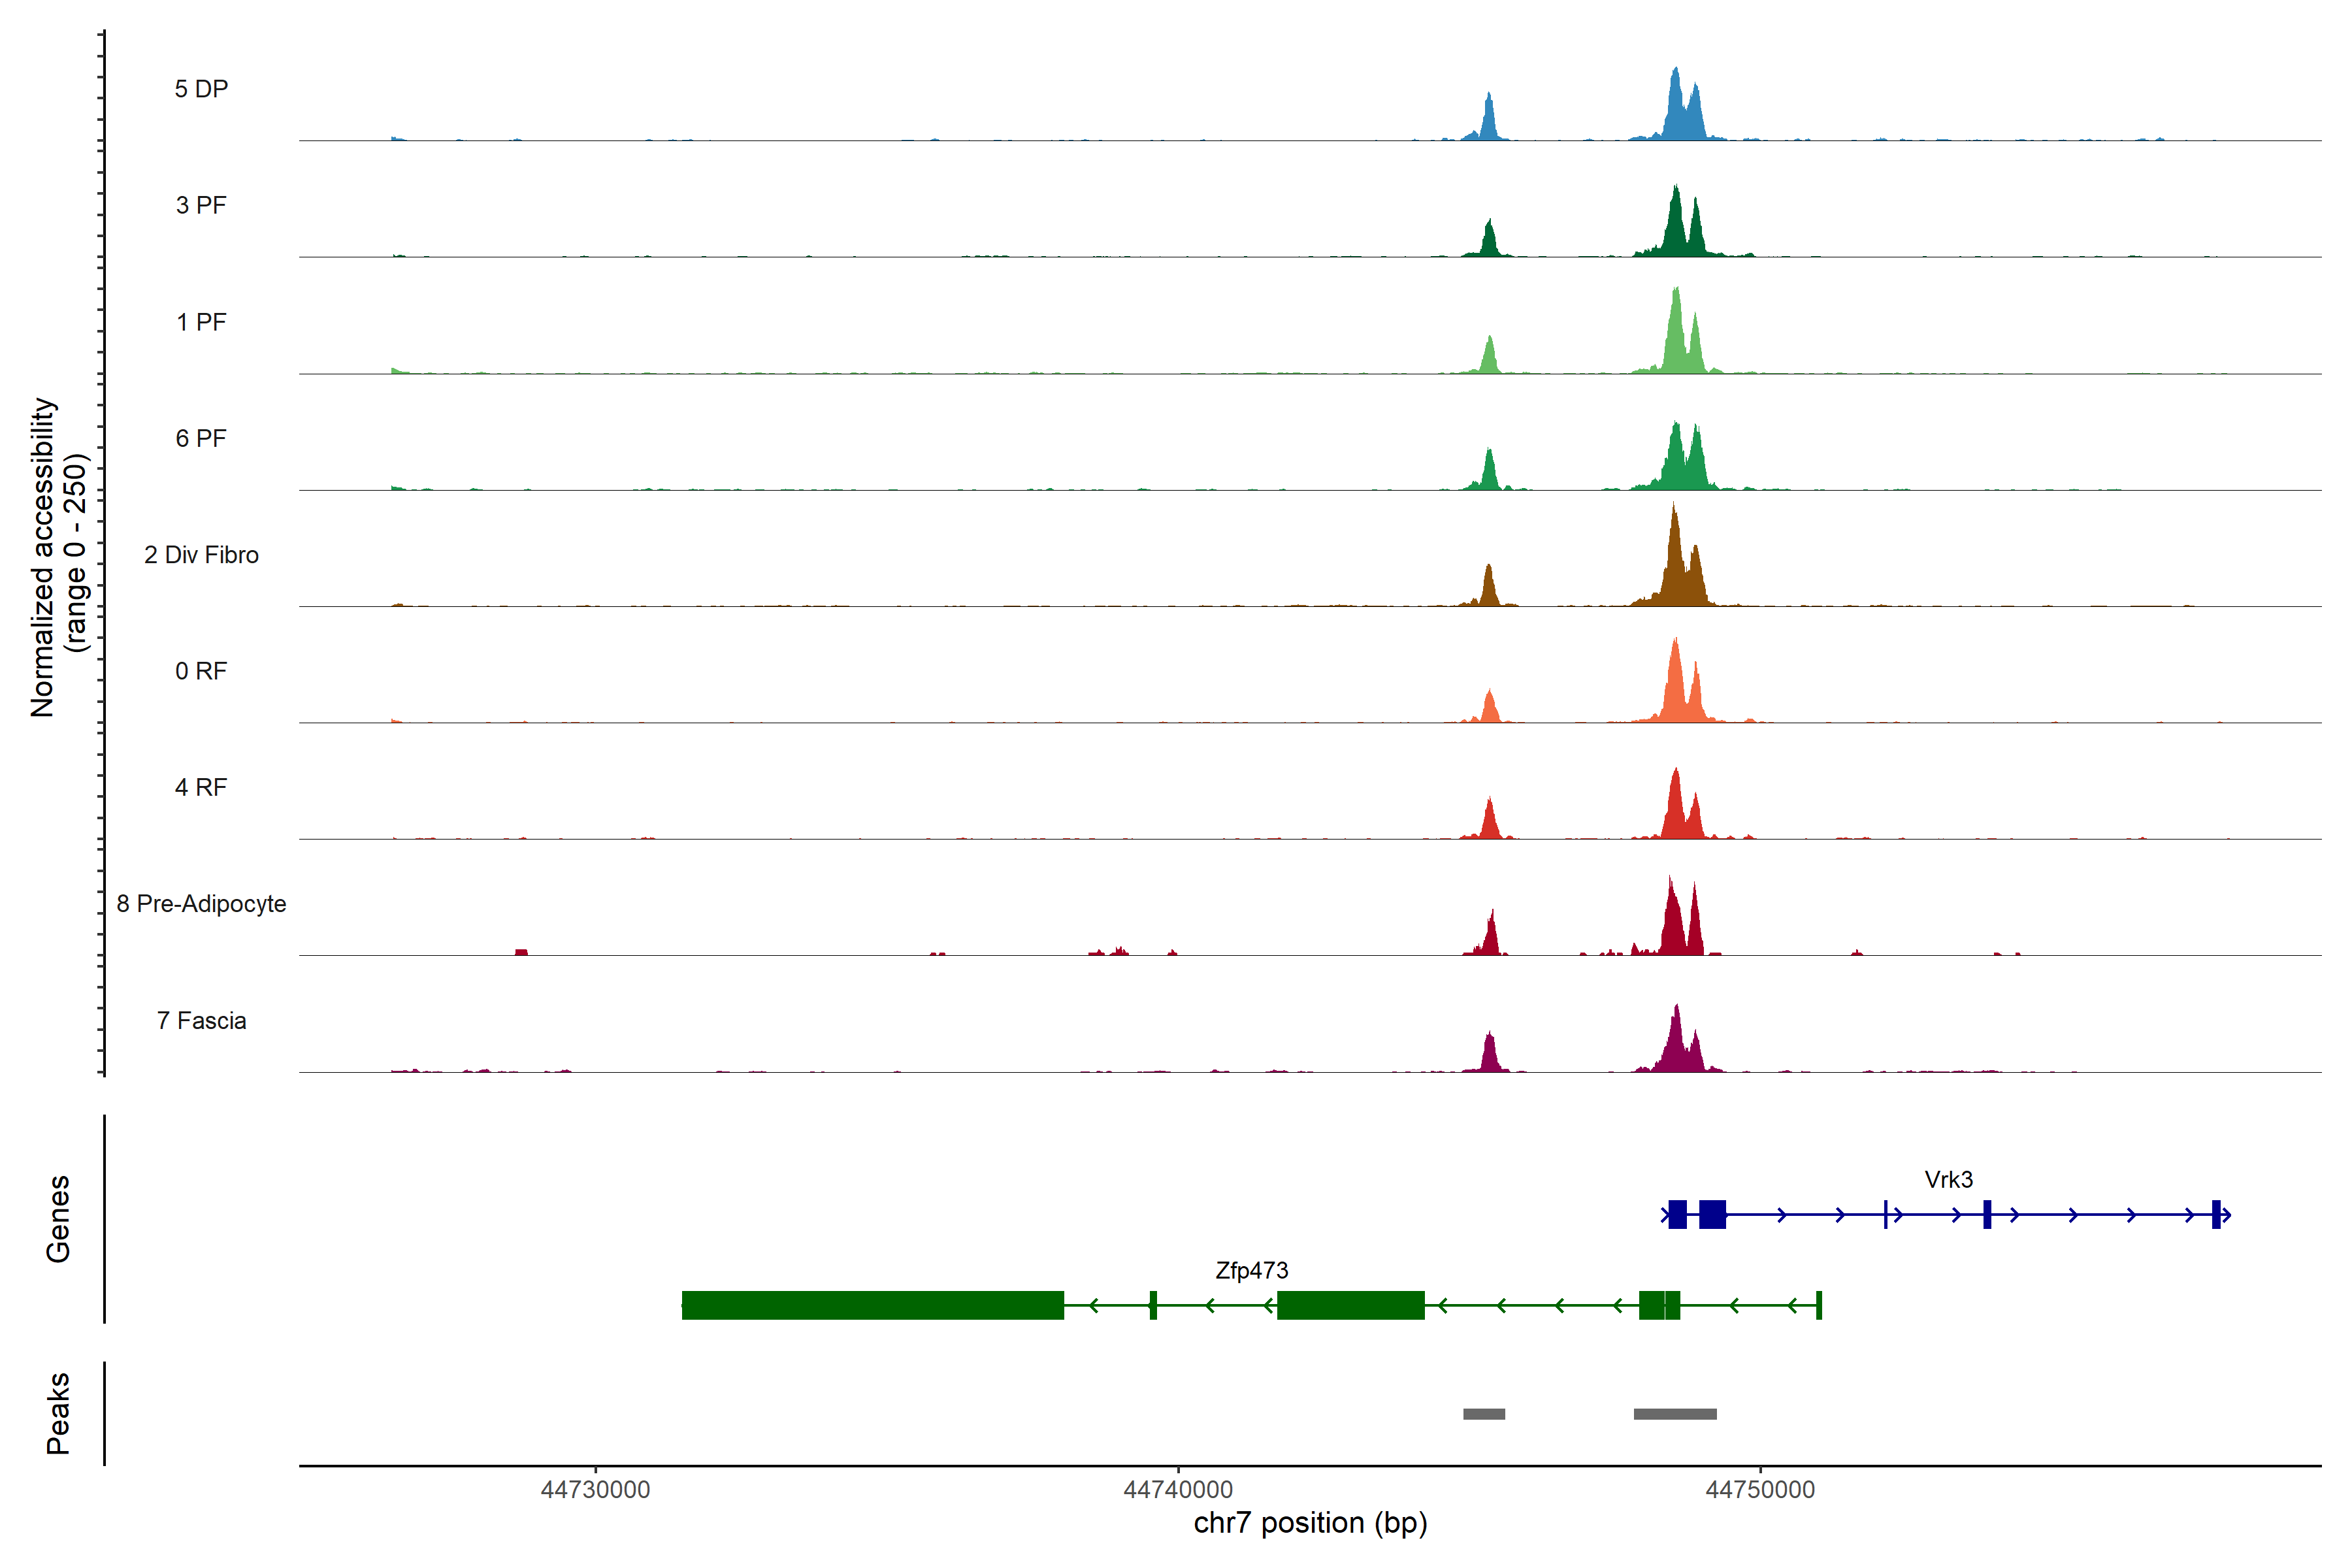Screen dimensions: 2352x1568
Task: Click the 44750000 axis tick label
Action: (1760, 1490)
